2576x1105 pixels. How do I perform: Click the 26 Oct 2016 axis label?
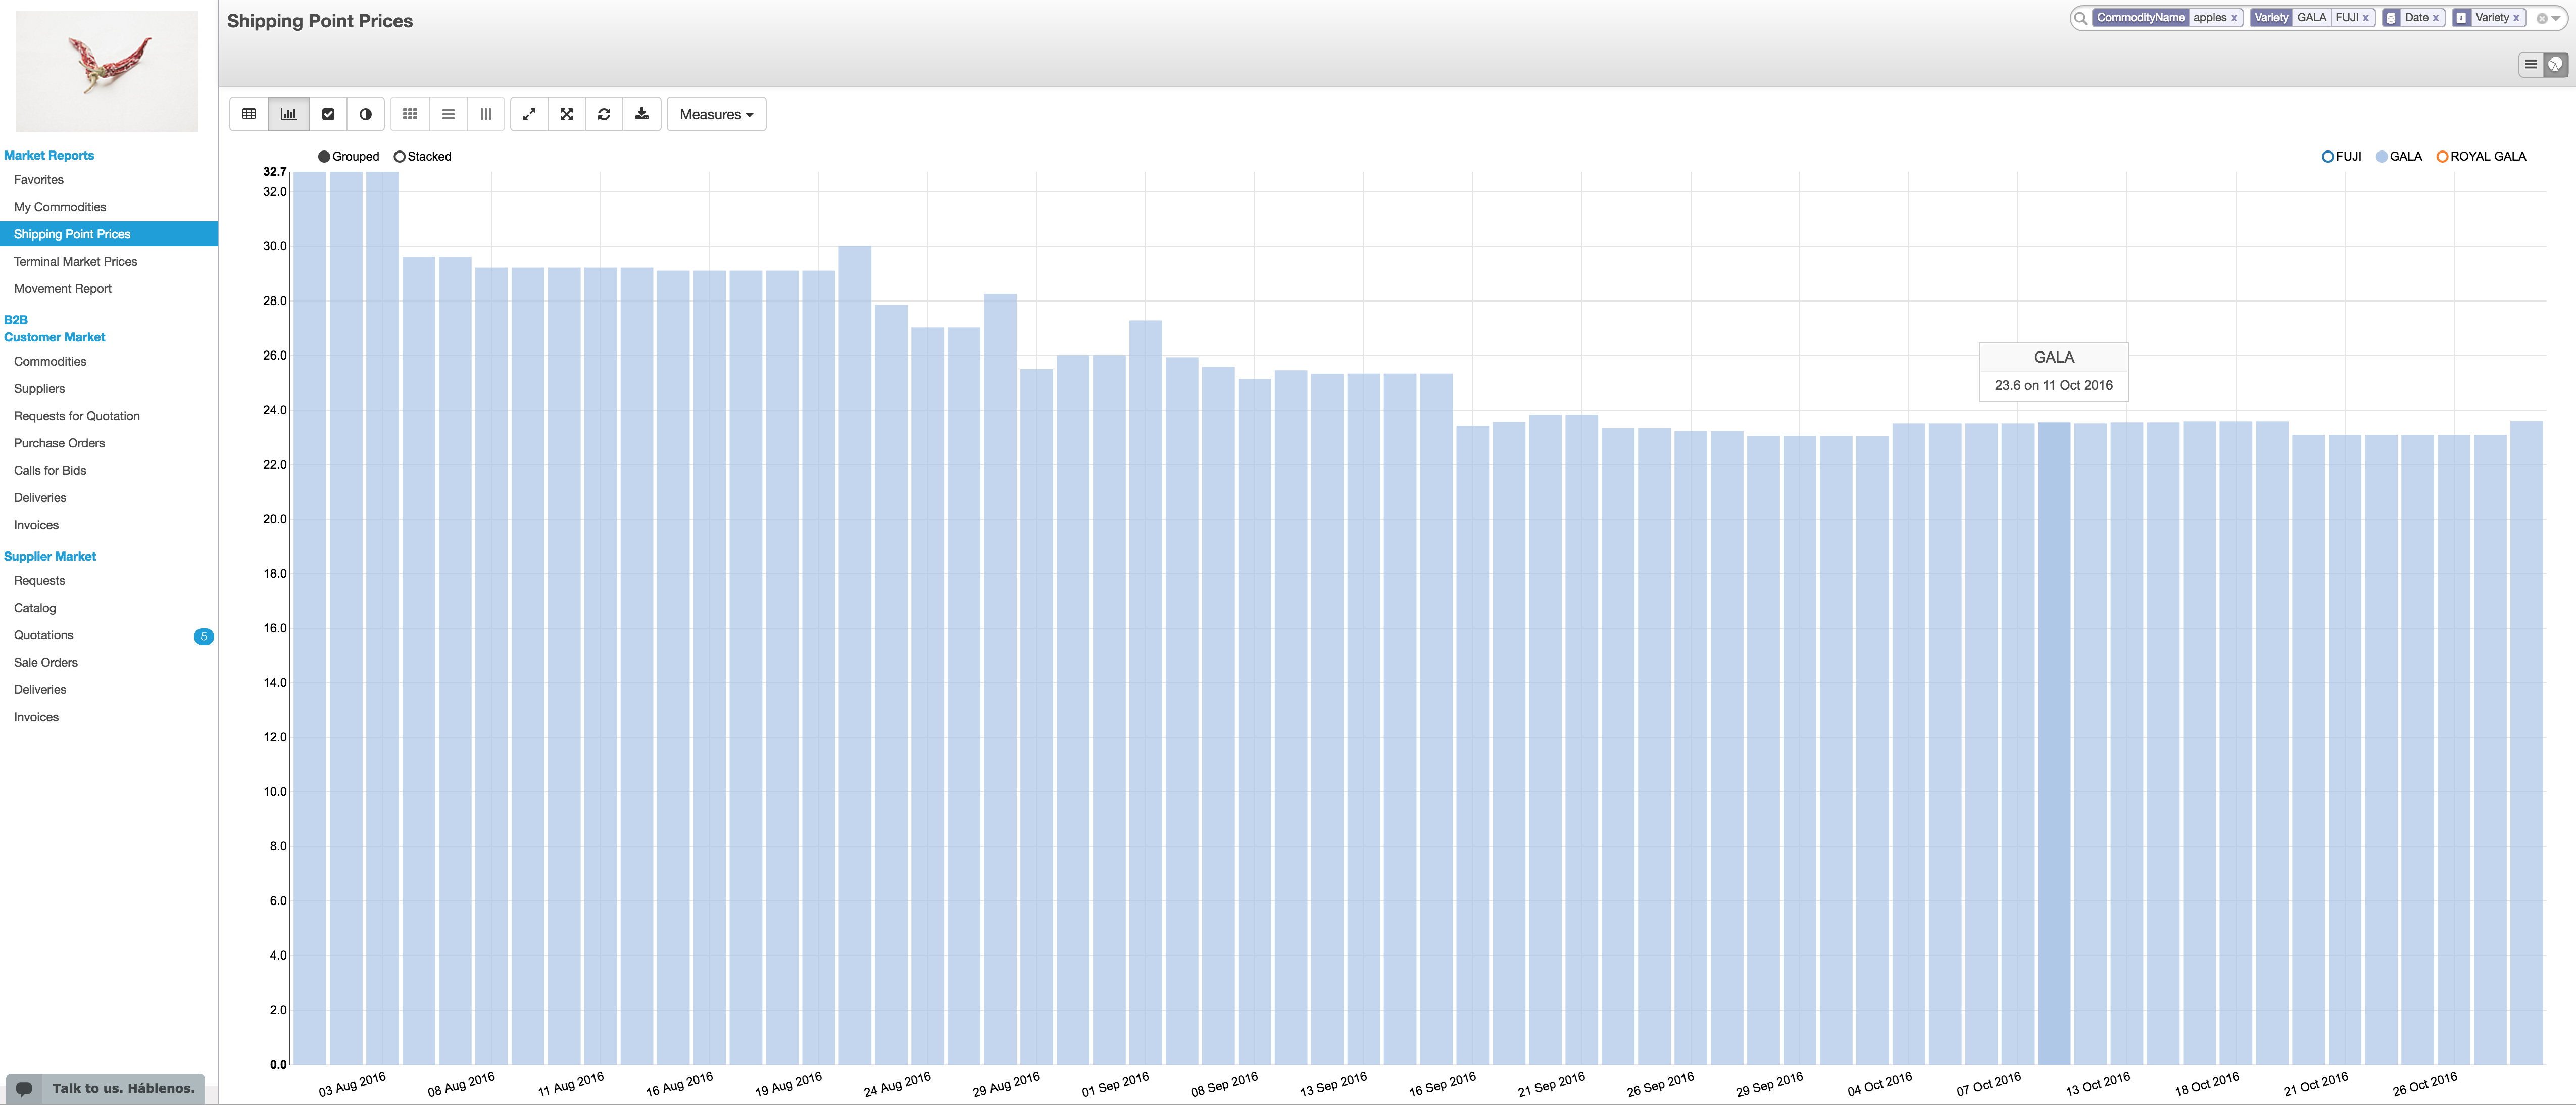[2424, 1084]
